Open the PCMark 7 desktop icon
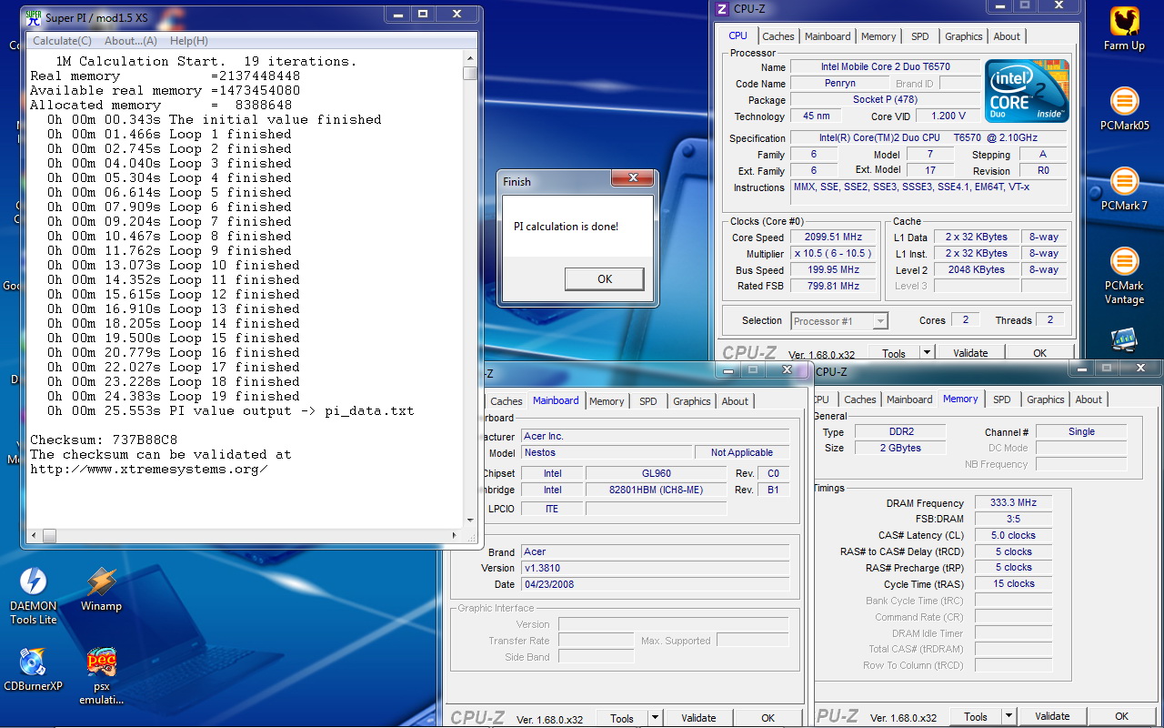Viewport: 1164px width, 728px height. 1125,188
